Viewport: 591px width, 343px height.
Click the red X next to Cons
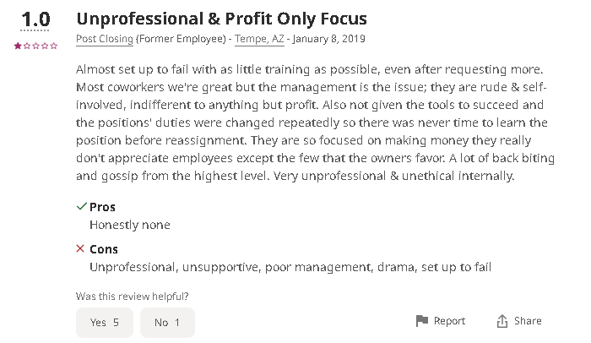click(81, 248)
